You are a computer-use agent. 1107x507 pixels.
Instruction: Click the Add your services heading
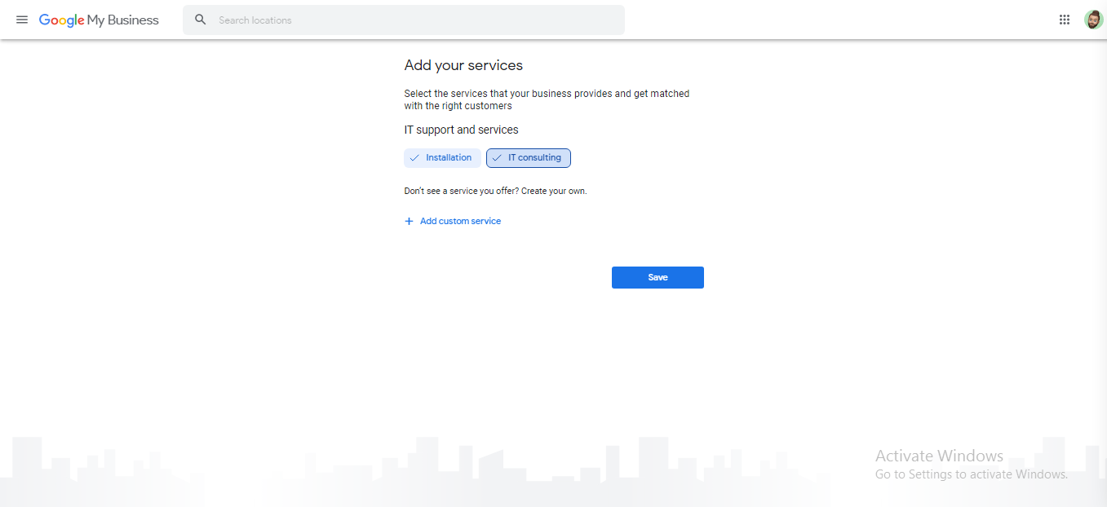coord(463,65)
